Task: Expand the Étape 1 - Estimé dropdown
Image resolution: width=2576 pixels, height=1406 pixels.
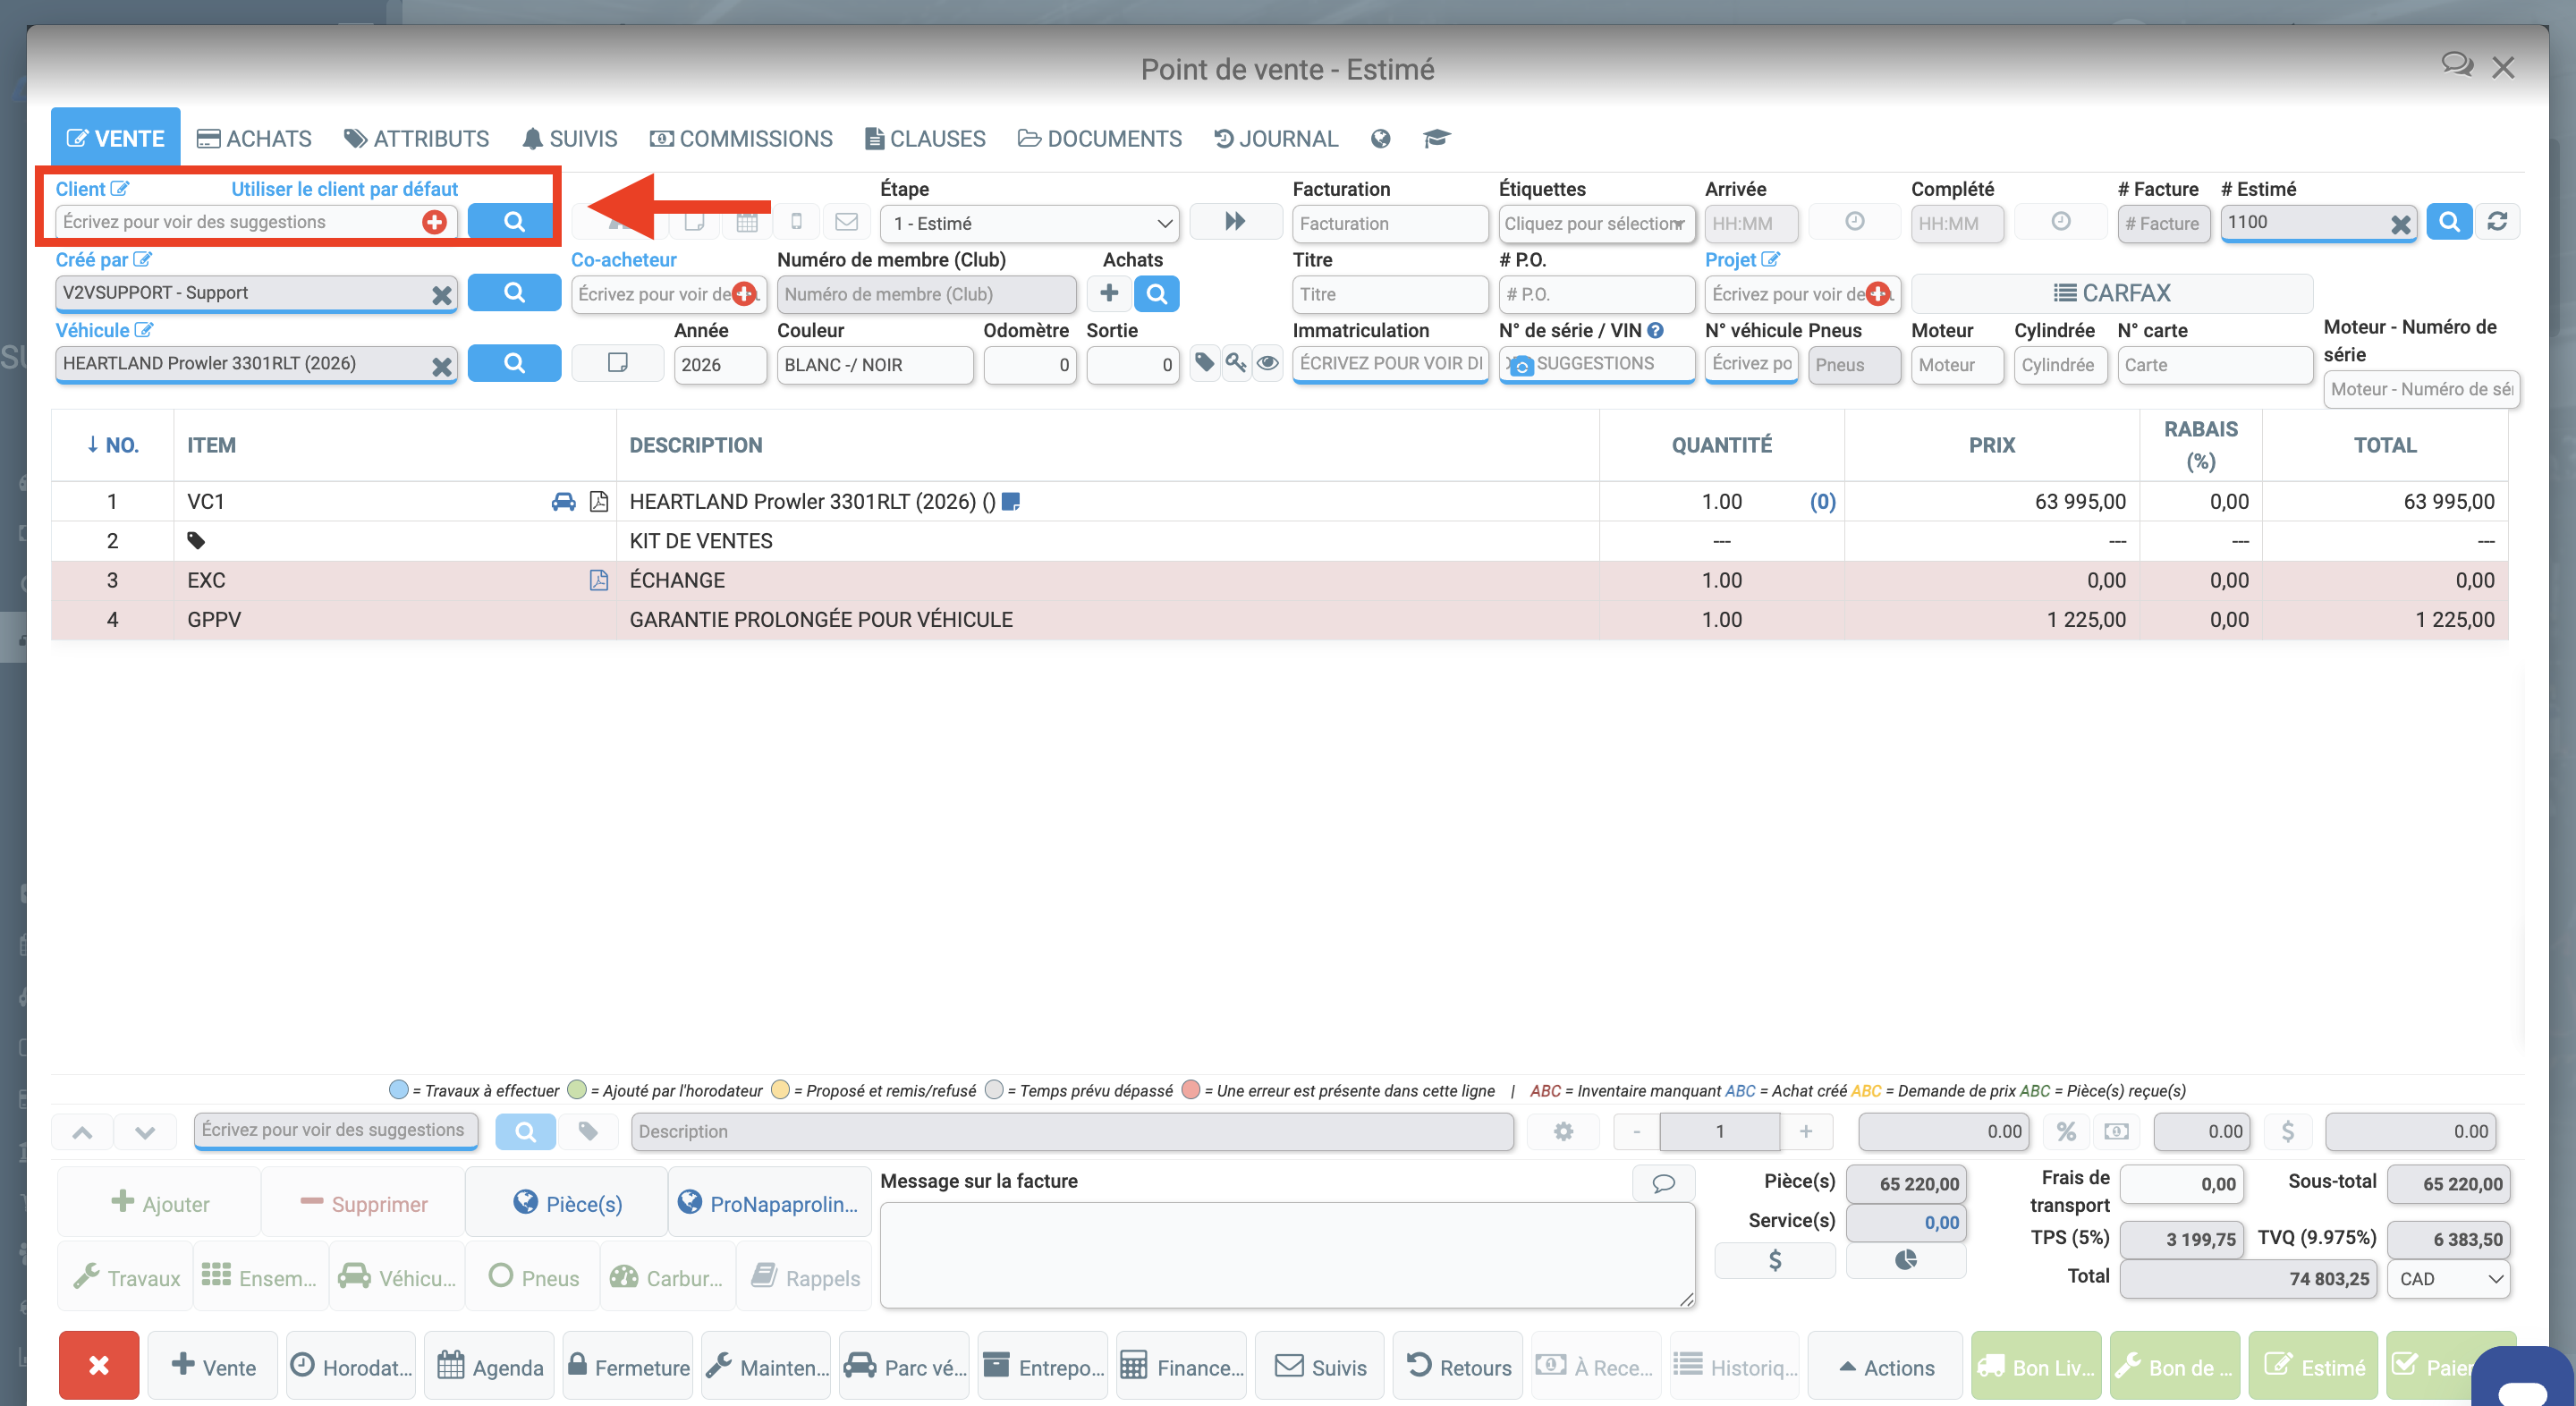Action: tap(1029, 223)
